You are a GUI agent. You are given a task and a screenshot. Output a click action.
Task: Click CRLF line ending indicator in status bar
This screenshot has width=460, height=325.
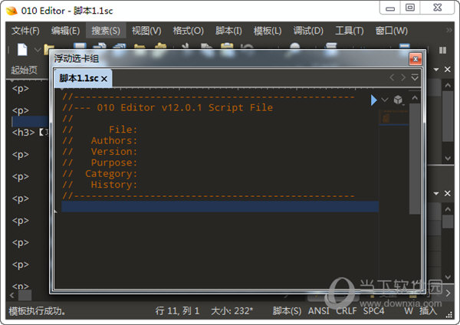click(x=347, y=311)
